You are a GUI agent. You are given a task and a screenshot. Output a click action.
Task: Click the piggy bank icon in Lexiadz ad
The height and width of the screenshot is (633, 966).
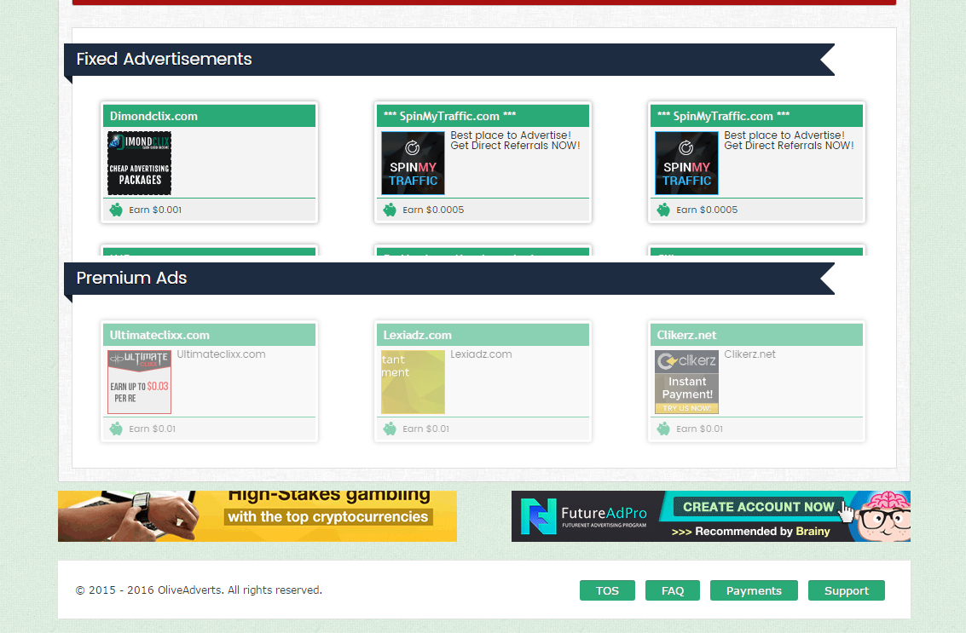point(390,429)
